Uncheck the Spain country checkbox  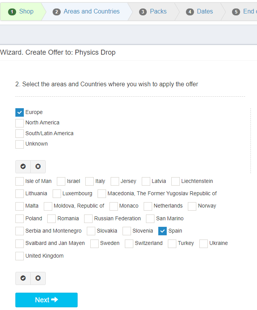pos(162,231)
